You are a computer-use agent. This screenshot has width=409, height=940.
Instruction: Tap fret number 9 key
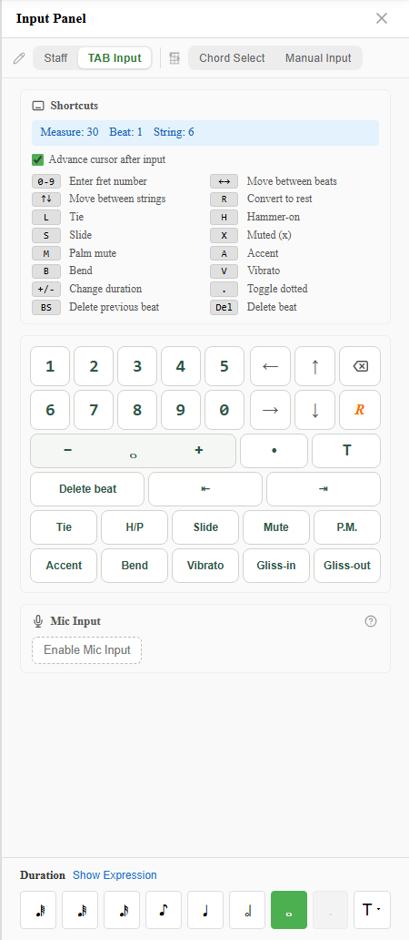tap(181, 410)
